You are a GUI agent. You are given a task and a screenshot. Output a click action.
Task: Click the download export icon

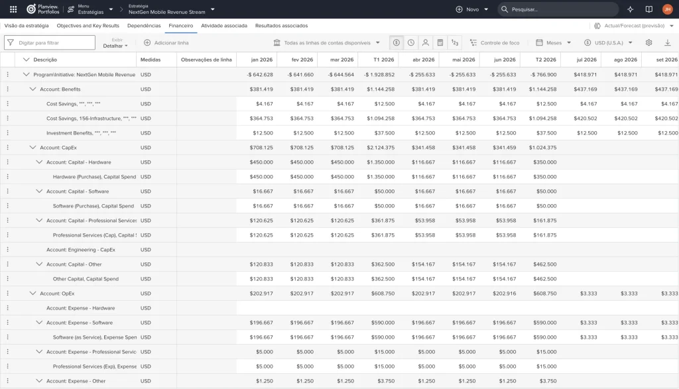point(667,42)
